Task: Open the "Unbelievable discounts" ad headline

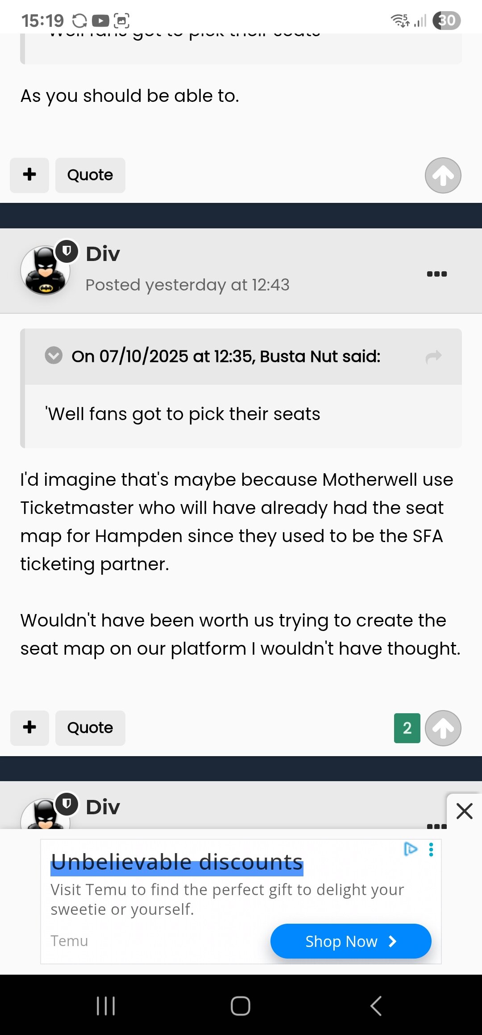Action: pyautogui.click(x=177, y=862)
